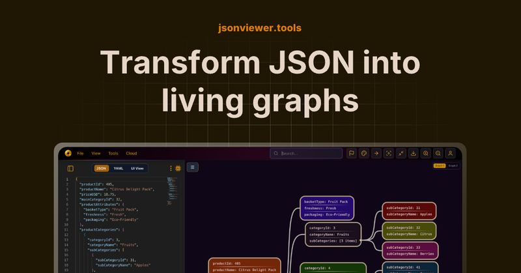The image size is (521, 273).
Task: Click the jsonviewer.tools site link
Action: tap(260, 28)
